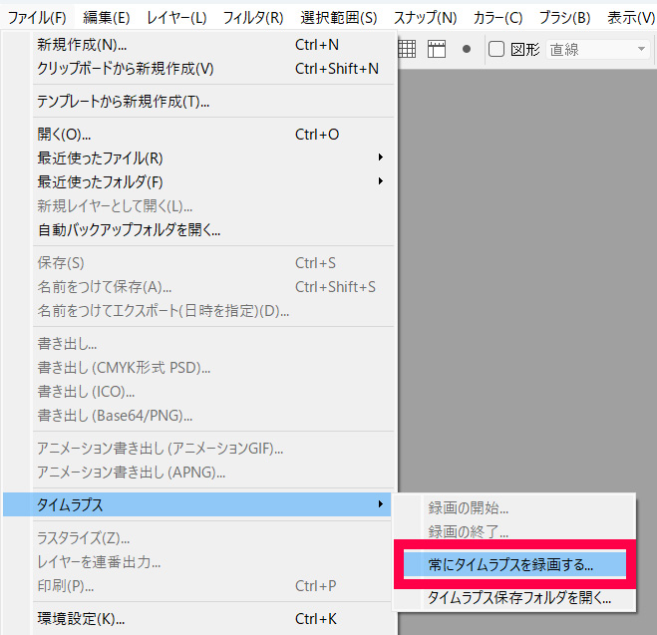
Task: Open the レイヤー menu
Action: click(x=176, y=17)
